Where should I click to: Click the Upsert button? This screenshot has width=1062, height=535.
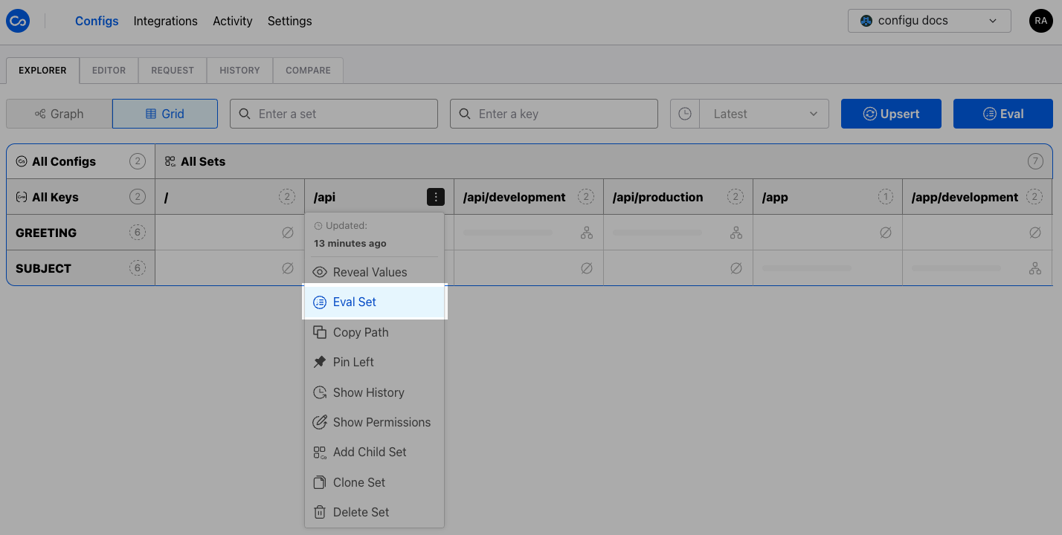891,114
